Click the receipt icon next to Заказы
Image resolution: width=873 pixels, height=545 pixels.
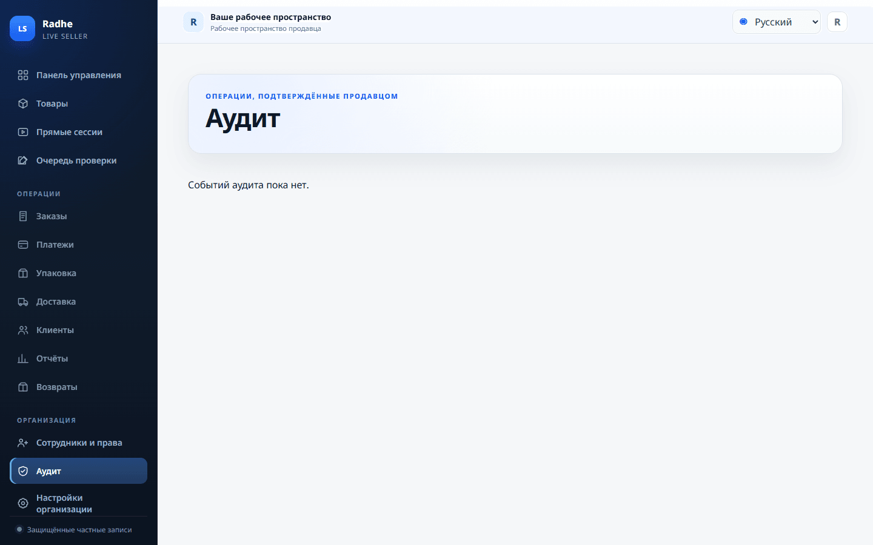point(23,216)
